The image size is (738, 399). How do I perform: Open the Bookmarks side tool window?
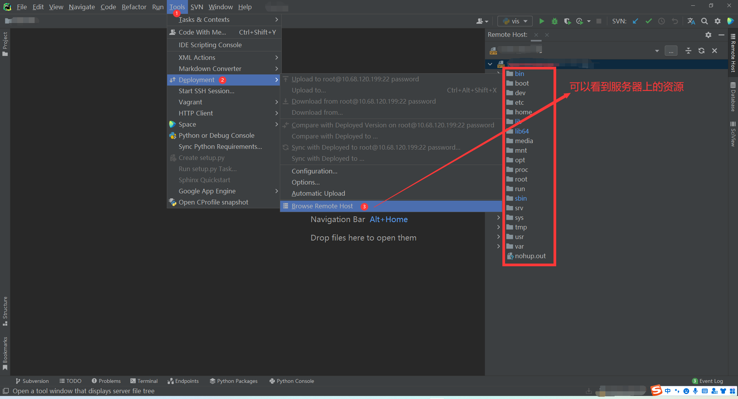(5, 353)
